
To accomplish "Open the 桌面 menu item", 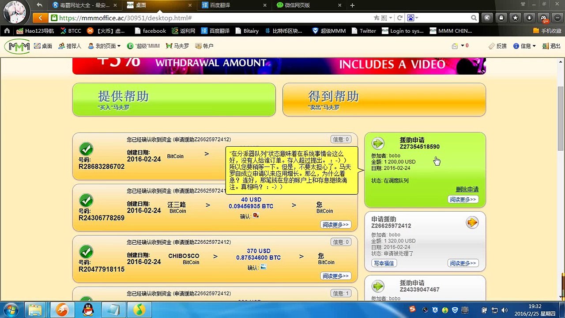I will click(x=43, y=46).
